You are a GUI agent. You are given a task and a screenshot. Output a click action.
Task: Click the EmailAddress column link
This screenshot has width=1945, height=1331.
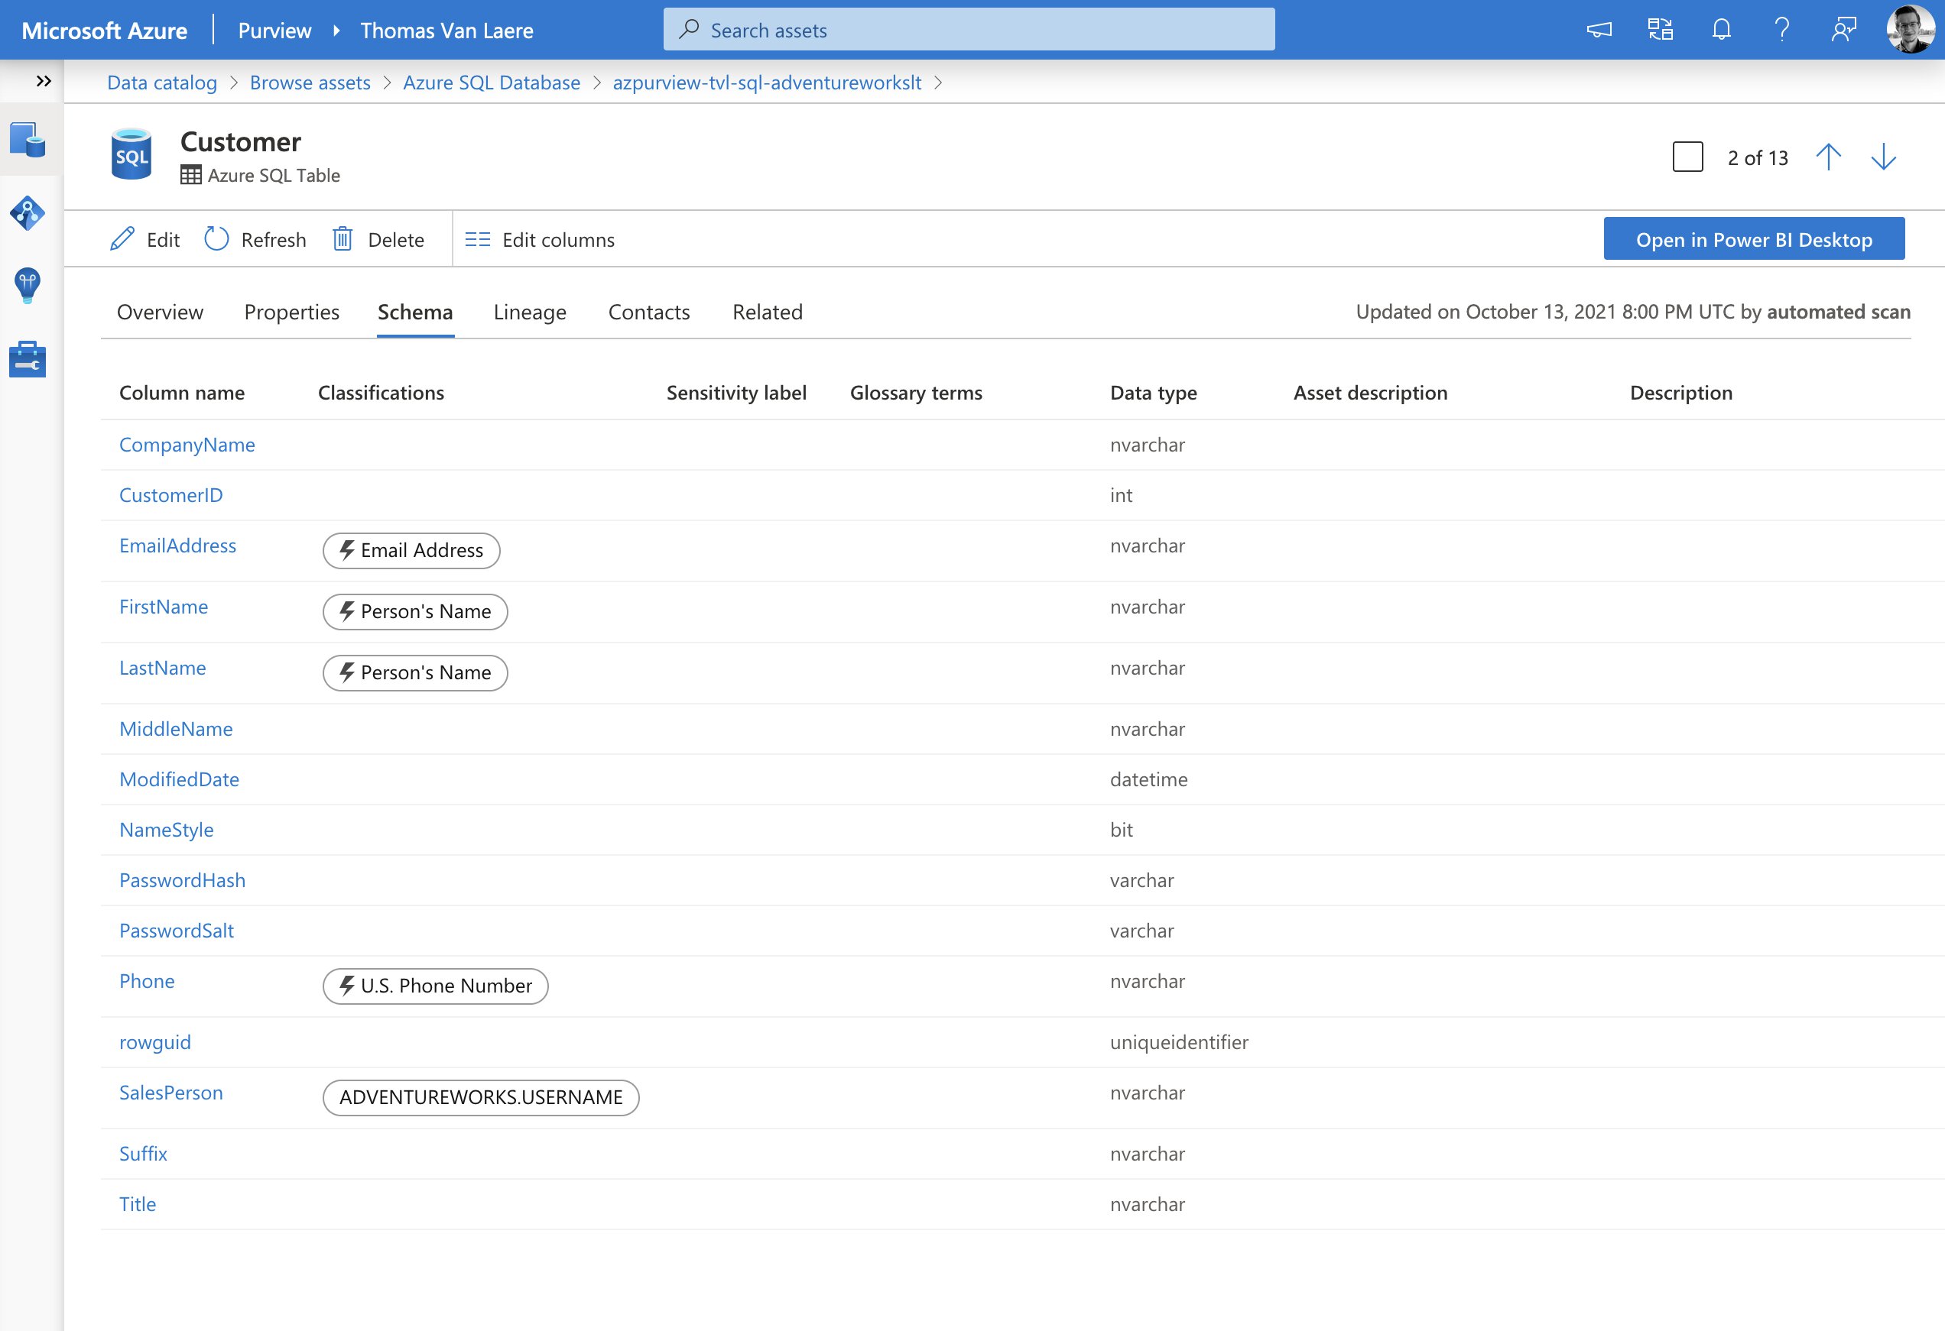point(176,545)
